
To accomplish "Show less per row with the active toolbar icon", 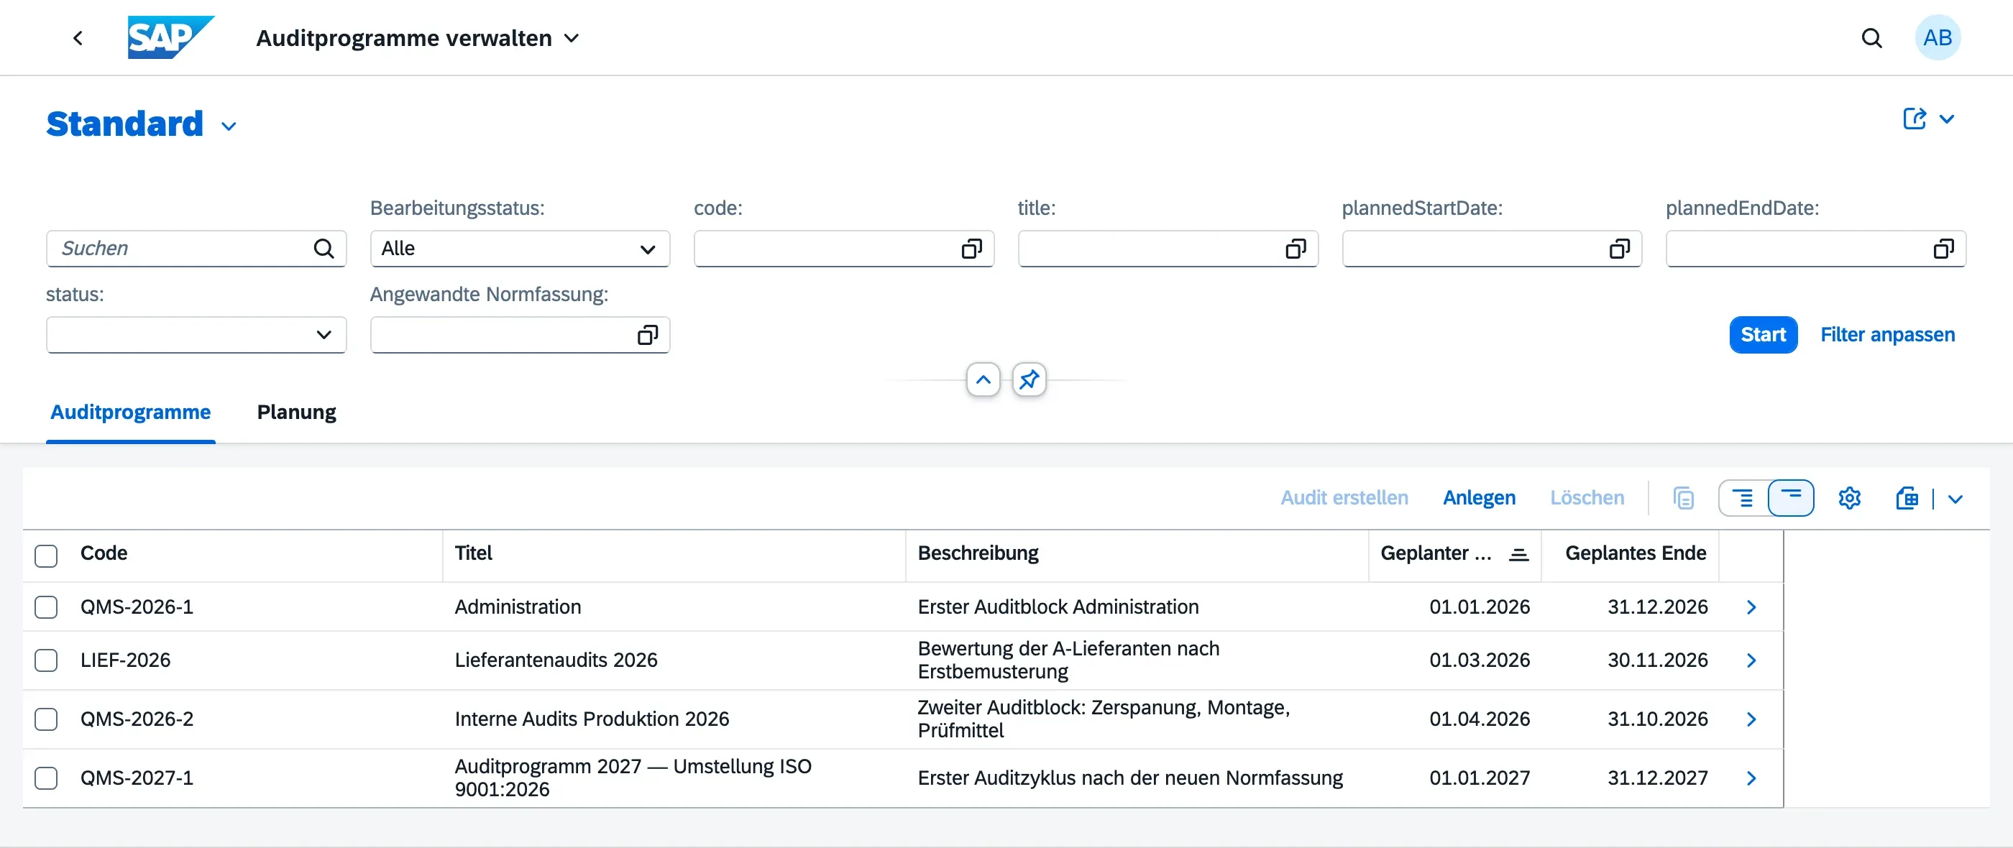I will 1790,498.
